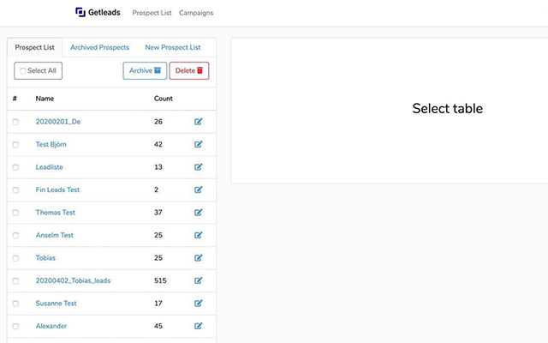Open the New Prospect List tab
548x343 pixels.
coord(173,48)
